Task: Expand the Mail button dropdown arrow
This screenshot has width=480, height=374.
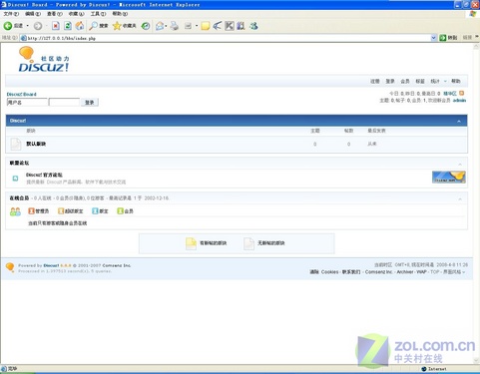Action: click(x=166, y=26)
